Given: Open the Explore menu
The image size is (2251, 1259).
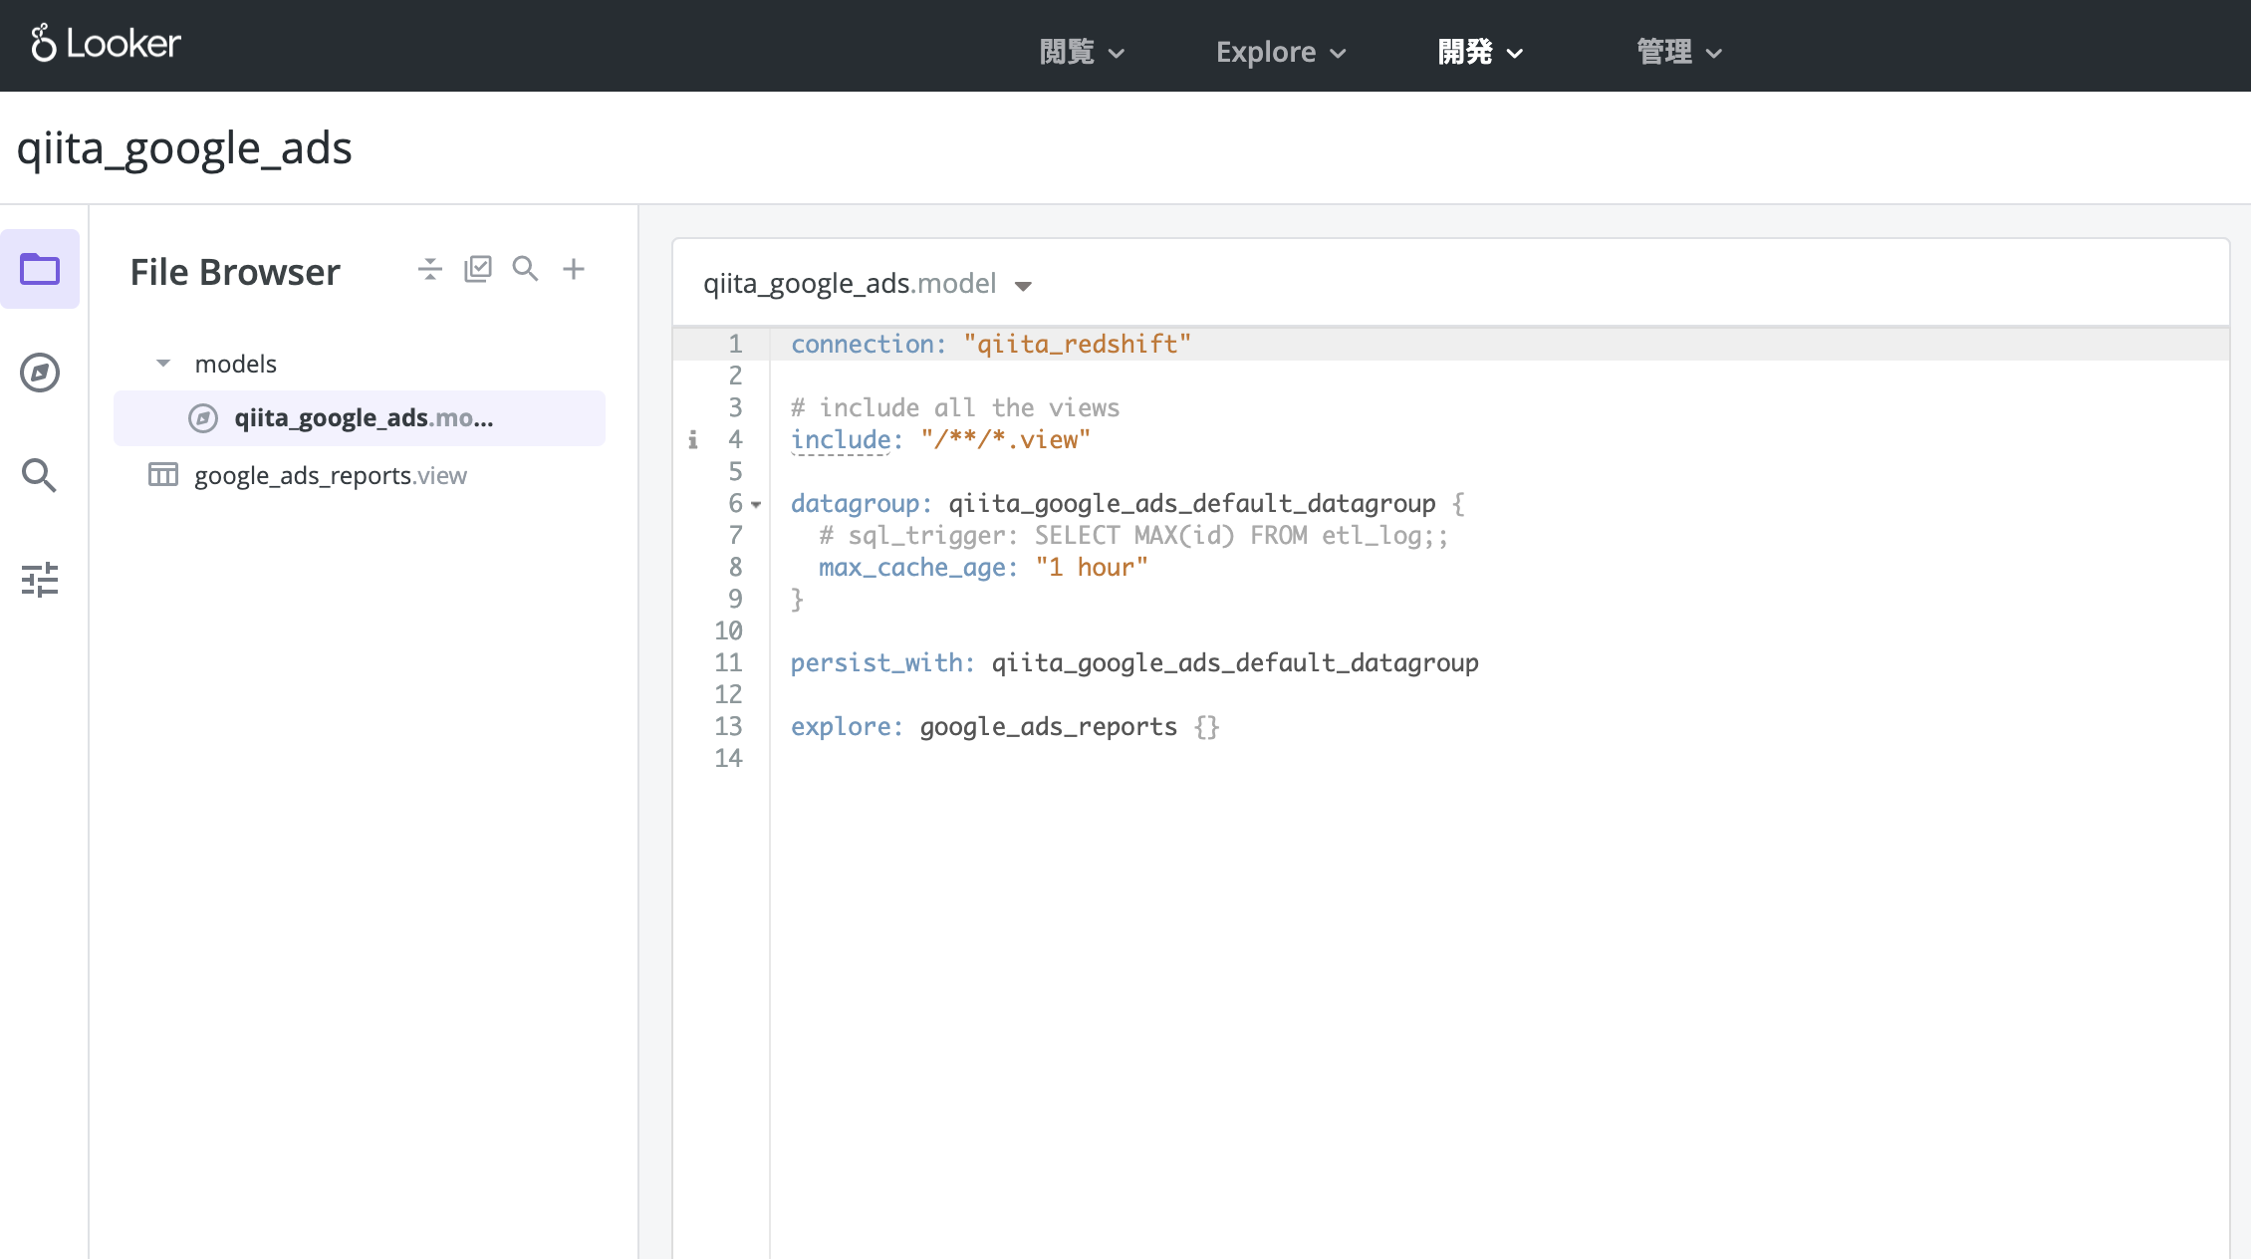Looking at the screenshot, I should point(1281,52).
